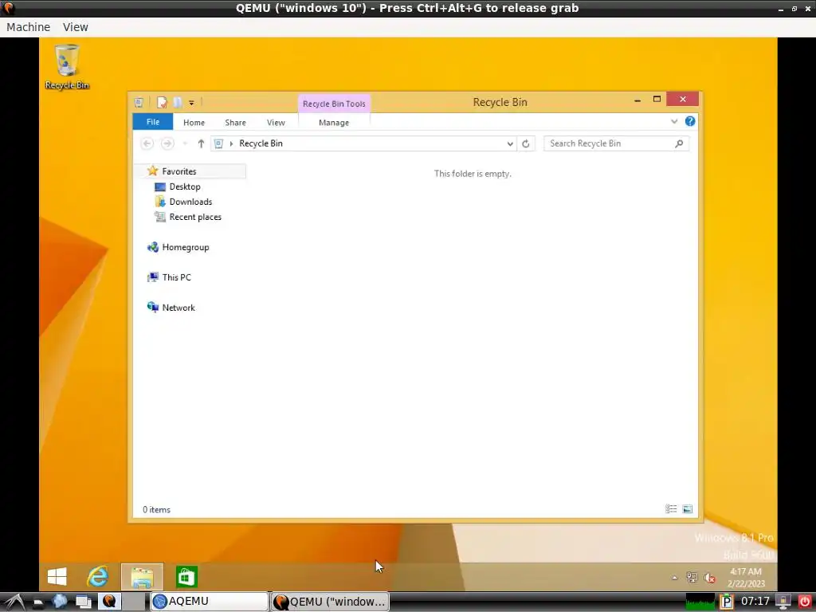Click the host panel file manager icon
The height and width of the screenshot is (612, 816).
click(38, 602)
